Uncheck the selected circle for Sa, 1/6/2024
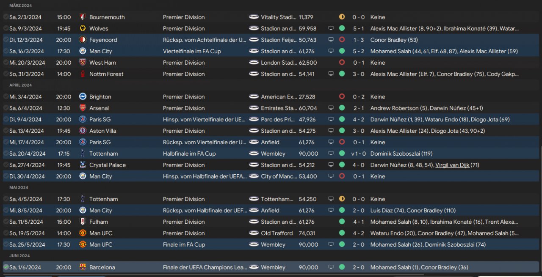This screenshot has height=277, width=542. [x=6, y=267]
